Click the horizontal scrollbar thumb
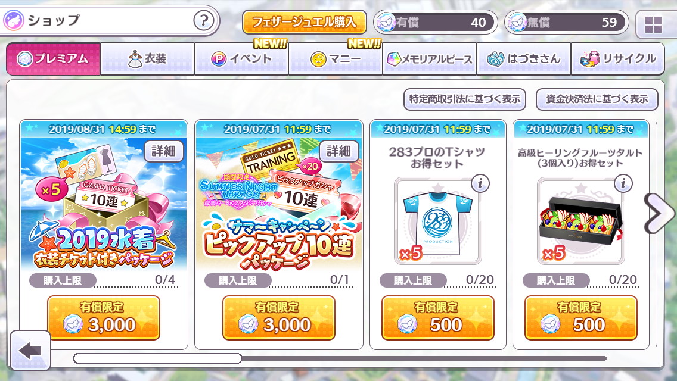Image resolution: width=677 pixels, height=381 pixels. [157, 358]
